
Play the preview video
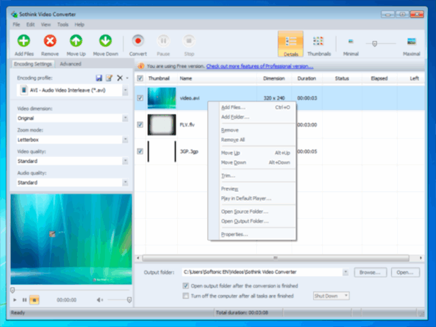coord(15,300)
